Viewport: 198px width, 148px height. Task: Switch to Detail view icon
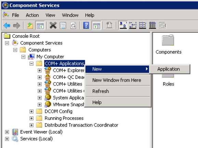pos(153,26)
